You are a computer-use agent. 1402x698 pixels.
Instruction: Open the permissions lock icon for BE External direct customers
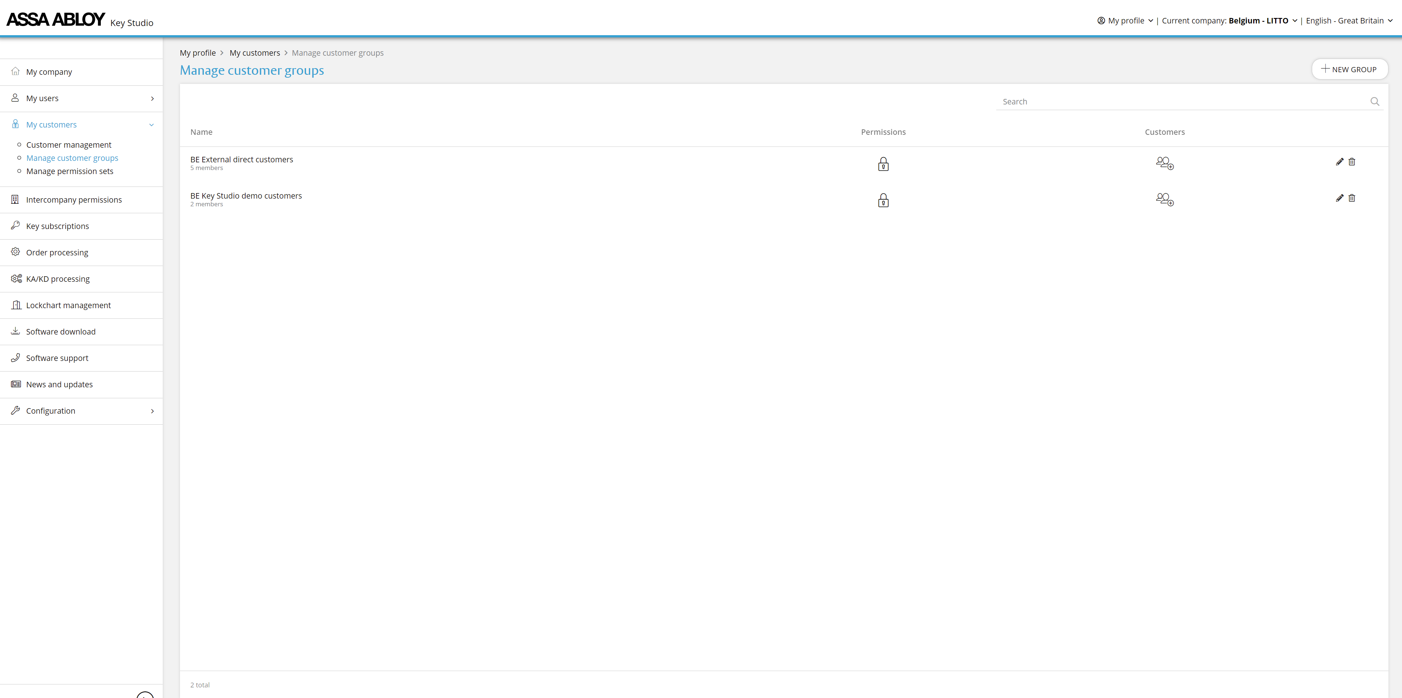click(x=883, y=163)
